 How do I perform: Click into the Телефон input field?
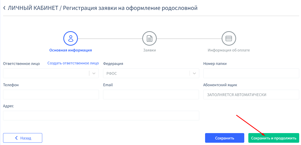click(51, 95)
